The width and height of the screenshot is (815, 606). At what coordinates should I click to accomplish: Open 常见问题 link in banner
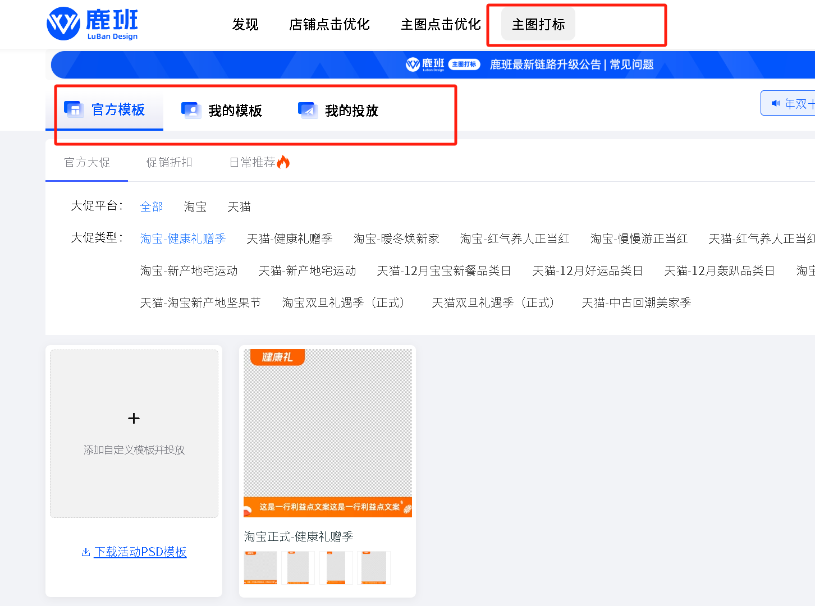coord(631,65)
